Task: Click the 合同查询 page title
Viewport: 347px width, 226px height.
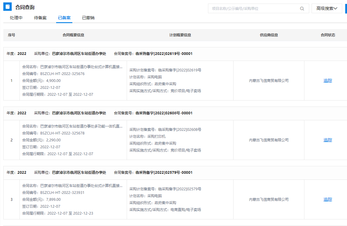Action: tap(25, 7)
